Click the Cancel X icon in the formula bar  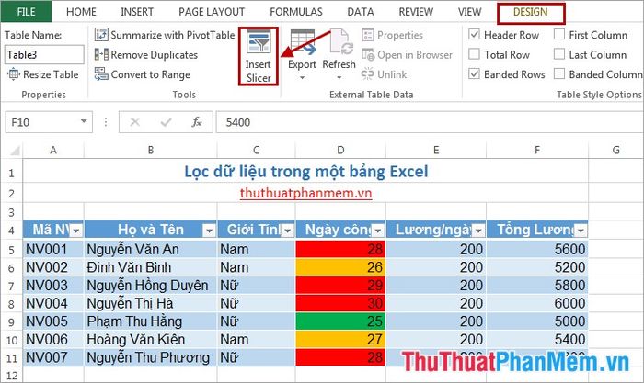click(134, 122)
